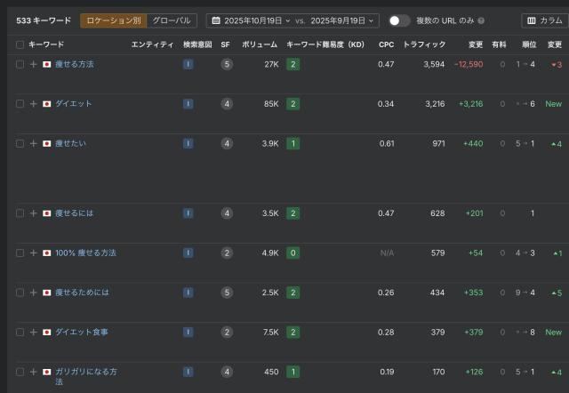
Task: Click SF count 5 for 痩せるためには
Action: click(227, 293)
